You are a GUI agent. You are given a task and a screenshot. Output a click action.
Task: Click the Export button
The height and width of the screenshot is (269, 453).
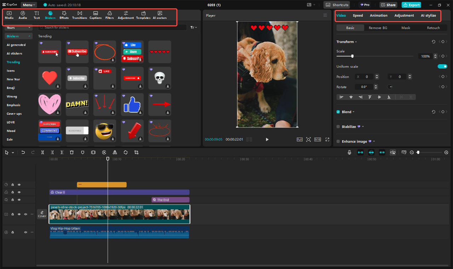coord(411,5)
